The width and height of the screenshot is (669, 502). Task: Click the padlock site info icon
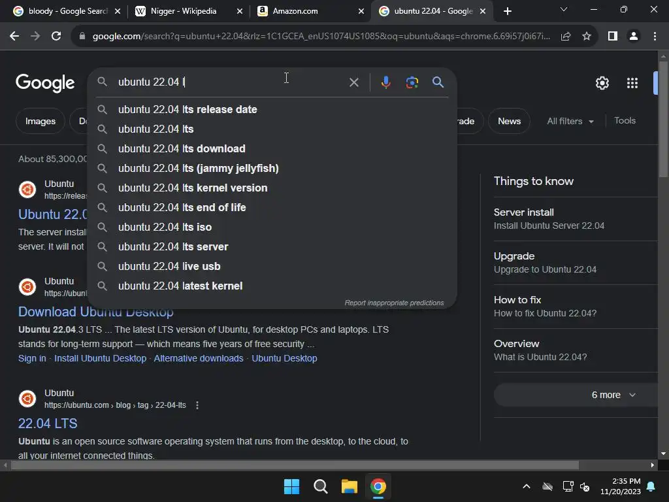(82, 37)
